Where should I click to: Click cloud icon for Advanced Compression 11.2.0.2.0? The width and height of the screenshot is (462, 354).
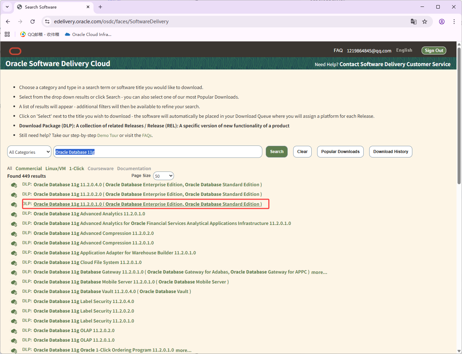coord(14,233)
